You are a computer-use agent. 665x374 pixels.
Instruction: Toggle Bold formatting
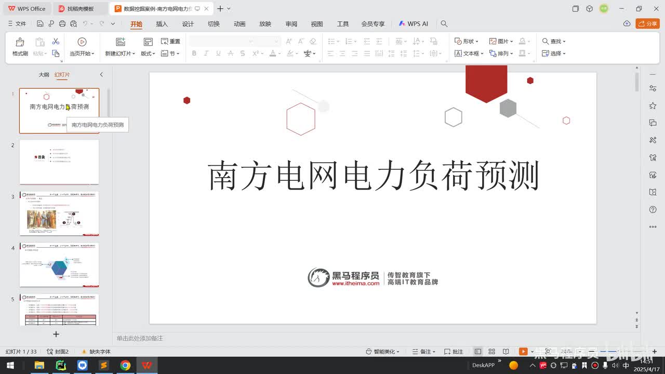coord(194,54)
